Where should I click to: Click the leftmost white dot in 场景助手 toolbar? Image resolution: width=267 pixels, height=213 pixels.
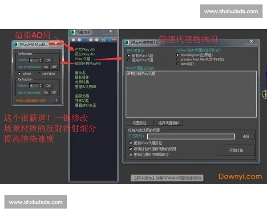(73, 40)
